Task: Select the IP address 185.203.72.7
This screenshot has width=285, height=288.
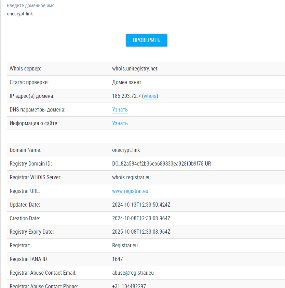Action: (126, 96)
